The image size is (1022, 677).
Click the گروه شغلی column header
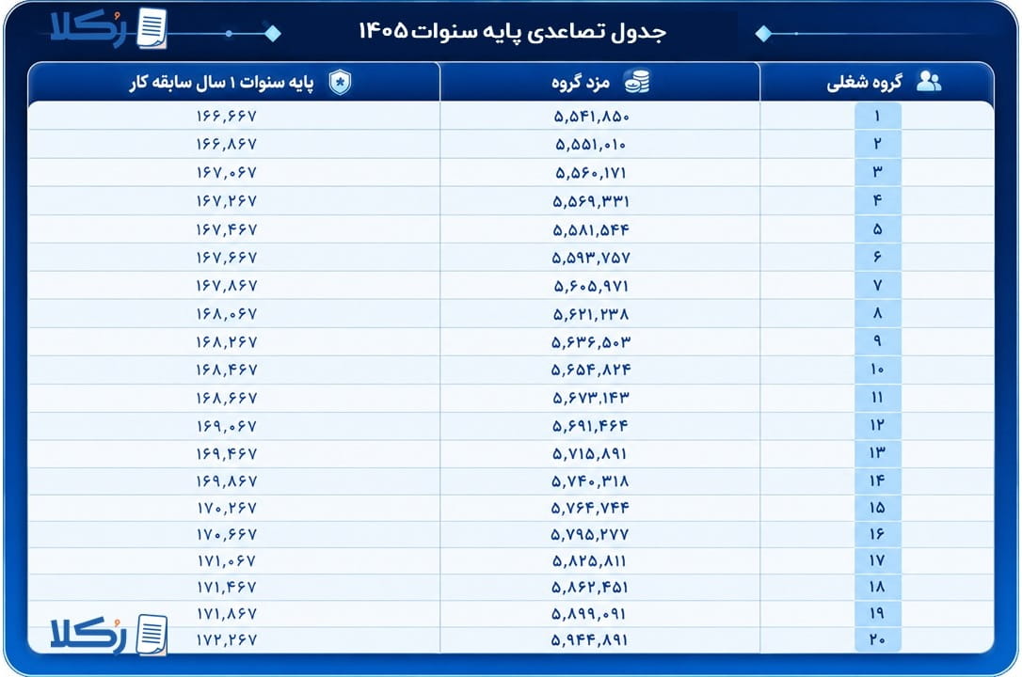877,82
